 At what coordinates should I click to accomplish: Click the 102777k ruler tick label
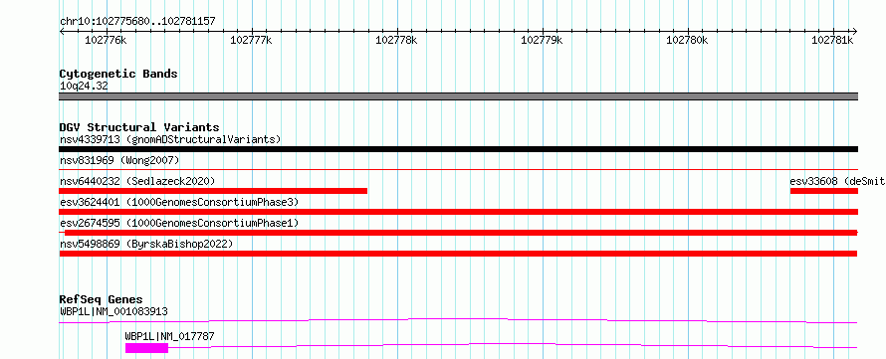coord(252,40)
